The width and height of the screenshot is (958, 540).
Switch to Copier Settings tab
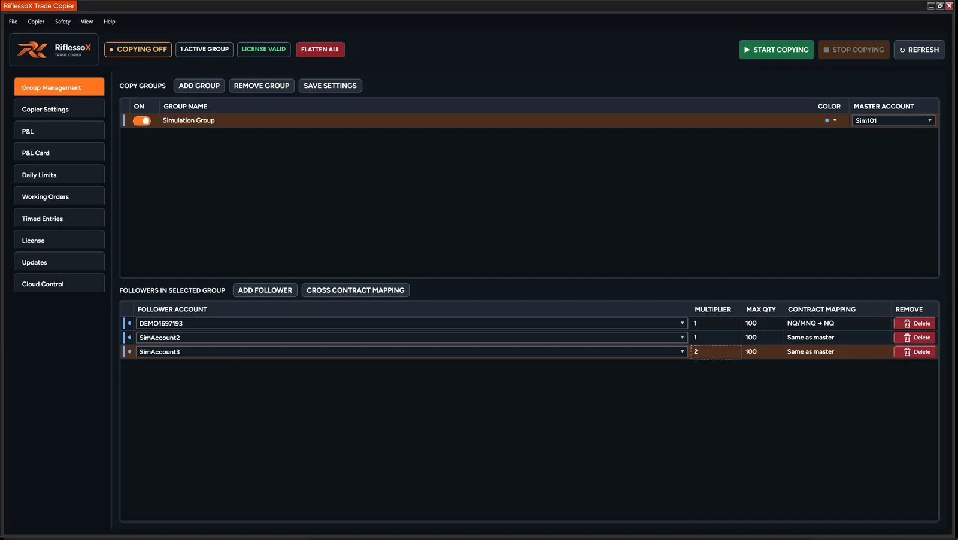(x=59, y=110)
